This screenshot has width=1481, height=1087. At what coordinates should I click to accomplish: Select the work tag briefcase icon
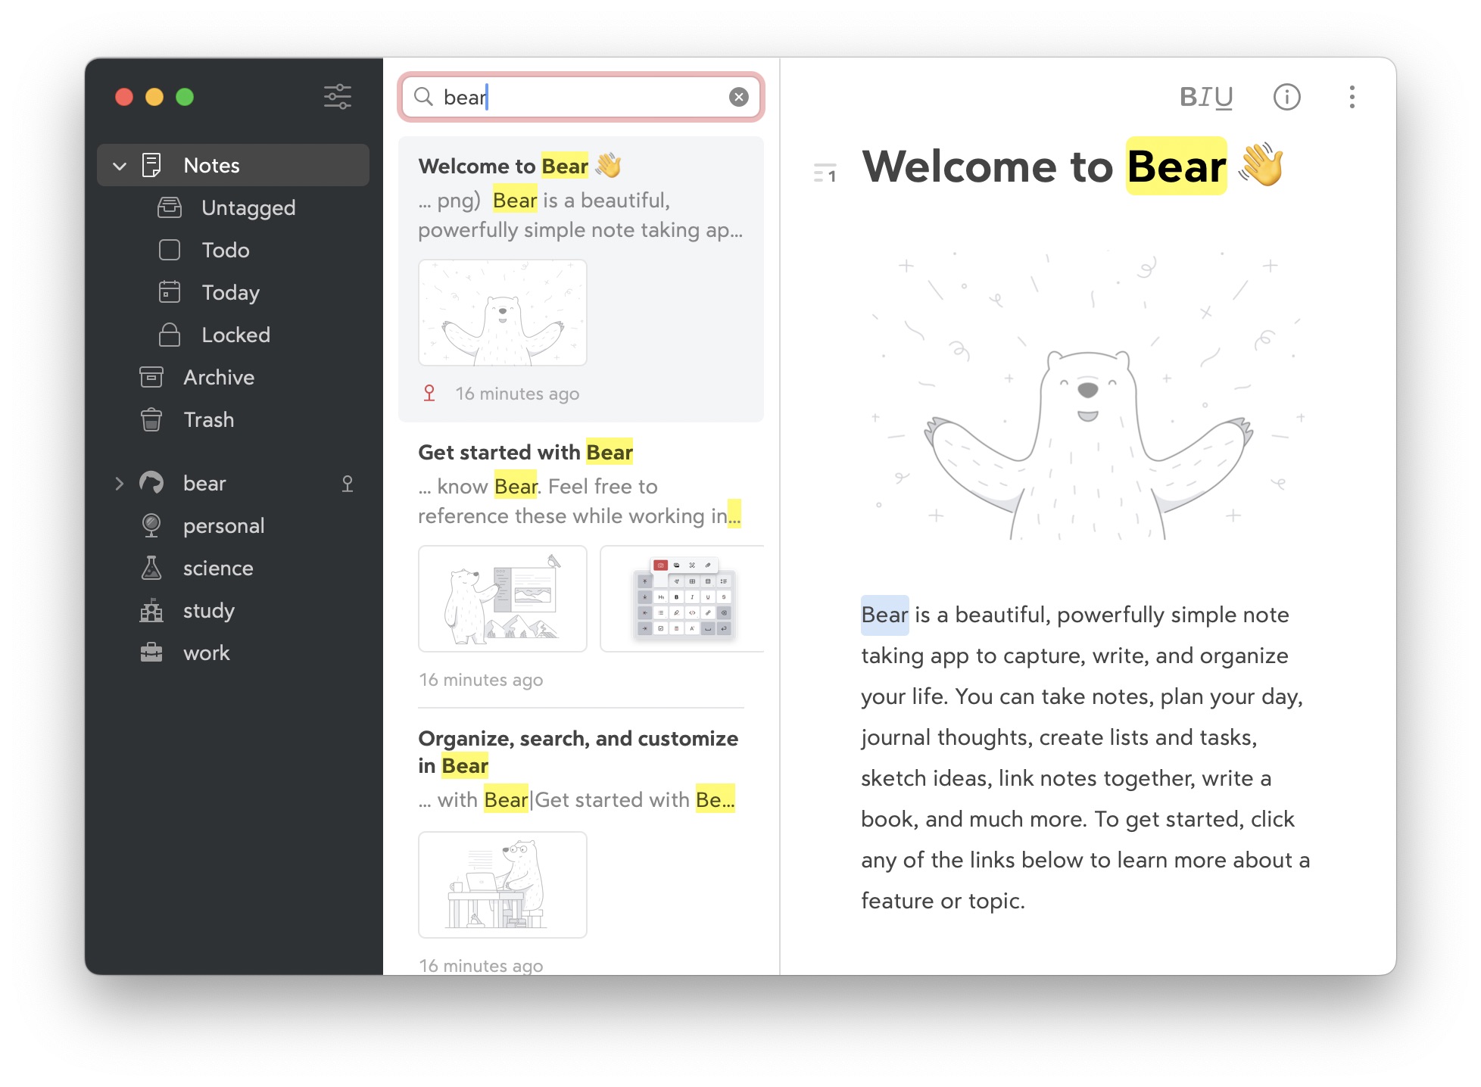[151, 653]
